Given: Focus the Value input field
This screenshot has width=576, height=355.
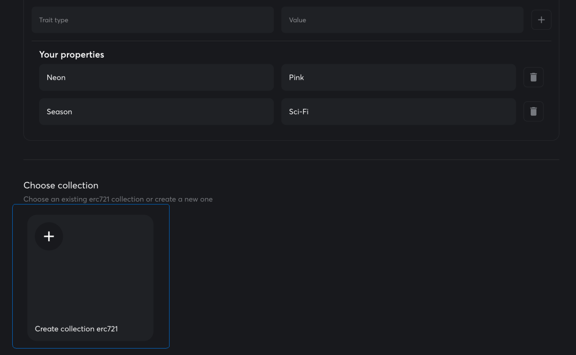Looking at the screenshot, I should [402, 20].
